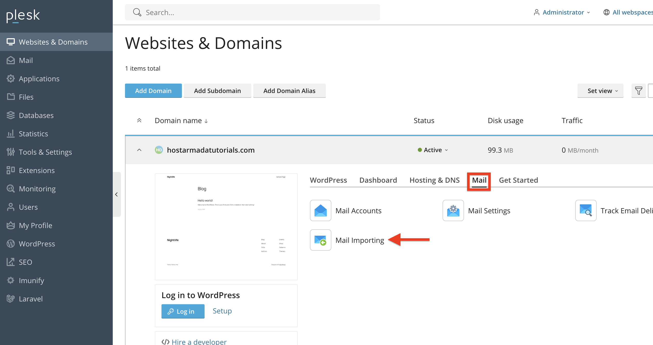This screenshot has width=653, height=345.
Task: Click the 0 MB/month traffic value
Action: pyautogui.click(x=580, y=150)
